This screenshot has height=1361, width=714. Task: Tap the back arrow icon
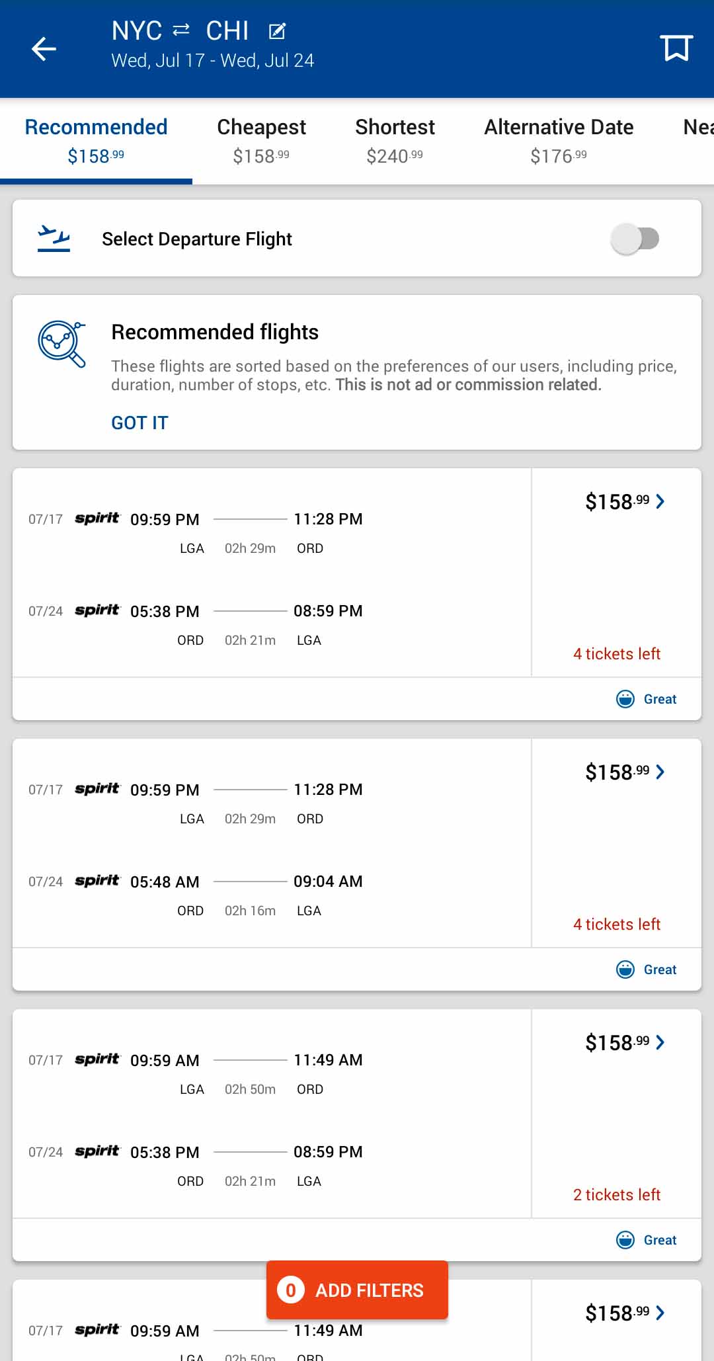coord(44,49)
